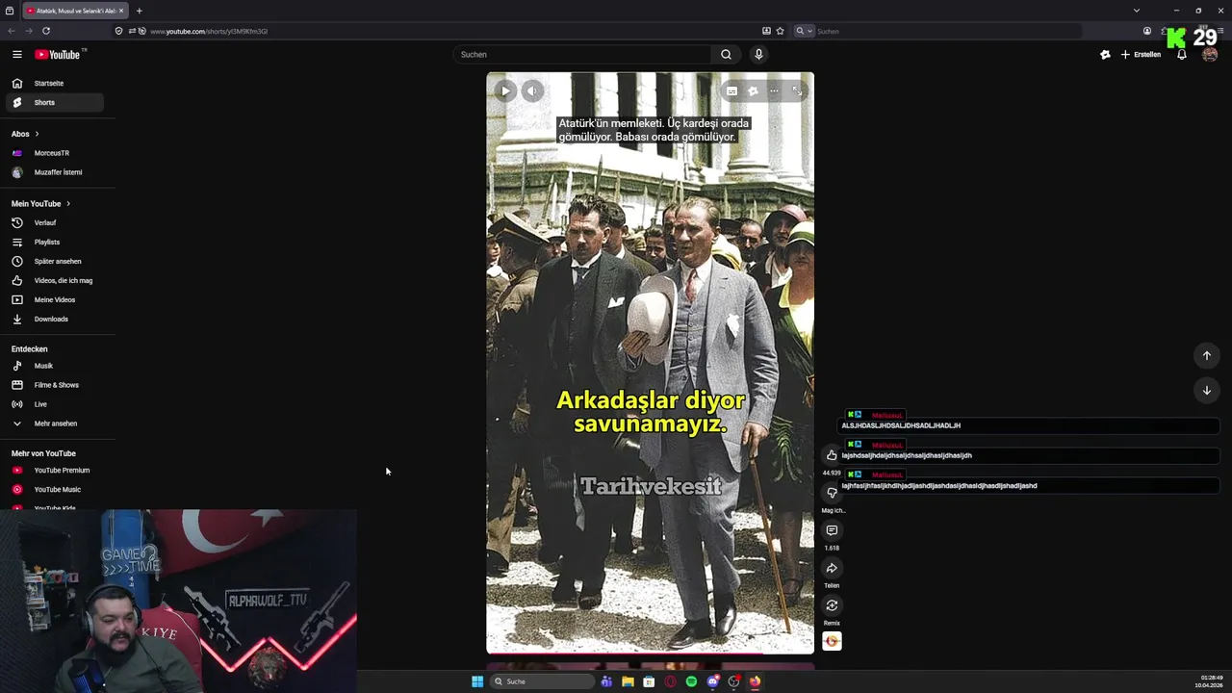Select Shorts in sidebar
The image size is (1232, 693).
coord(55,103)
